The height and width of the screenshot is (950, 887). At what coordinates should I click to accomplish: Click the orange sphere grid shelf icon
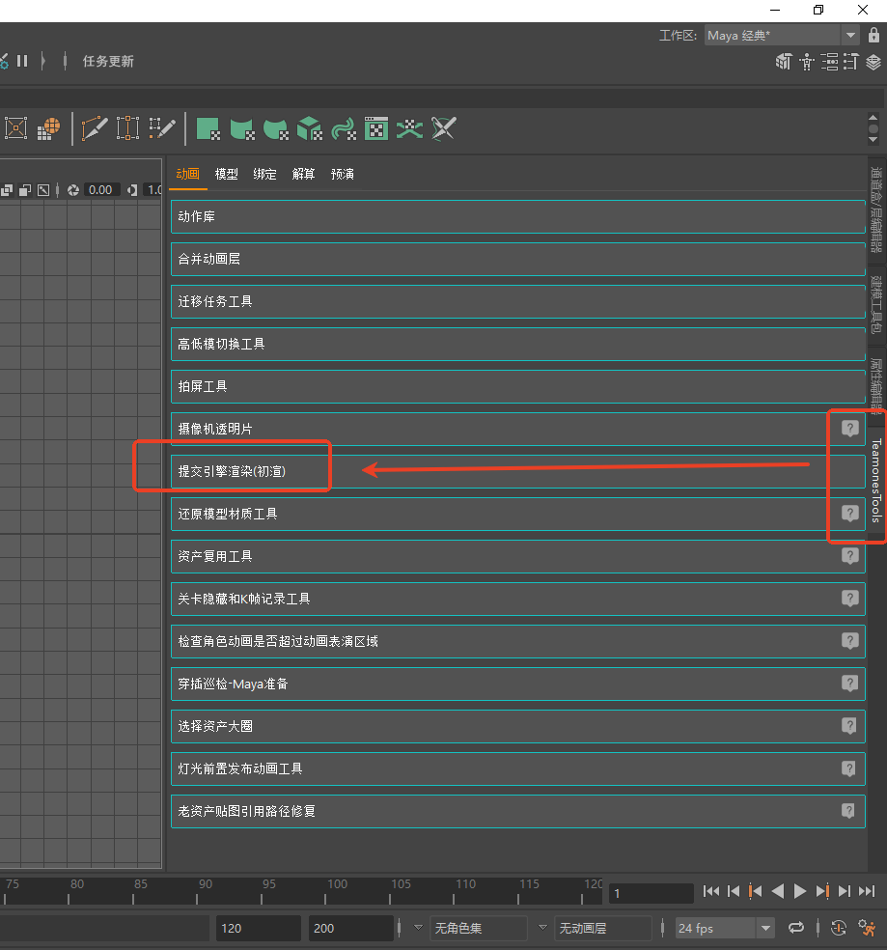[x=48, y=128]
